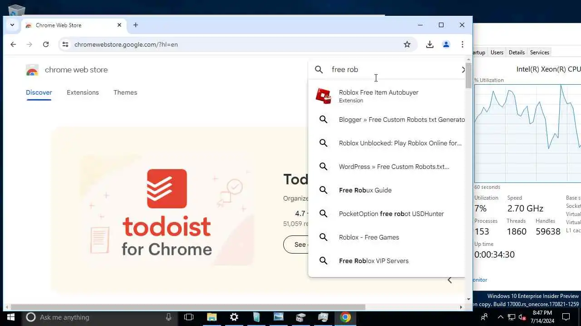Click the taskbar clock showing 8:47 PM
This screenshot has height=326, width=581.
point(542,316)
